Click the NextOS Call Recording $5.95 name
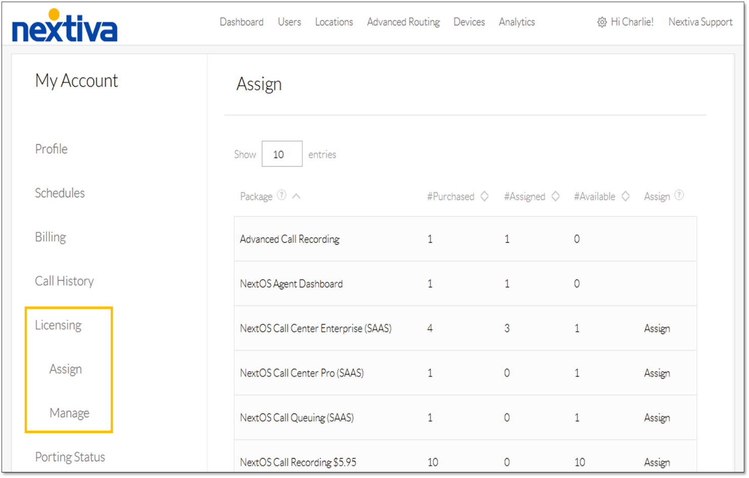 click(x=298, y=462)
